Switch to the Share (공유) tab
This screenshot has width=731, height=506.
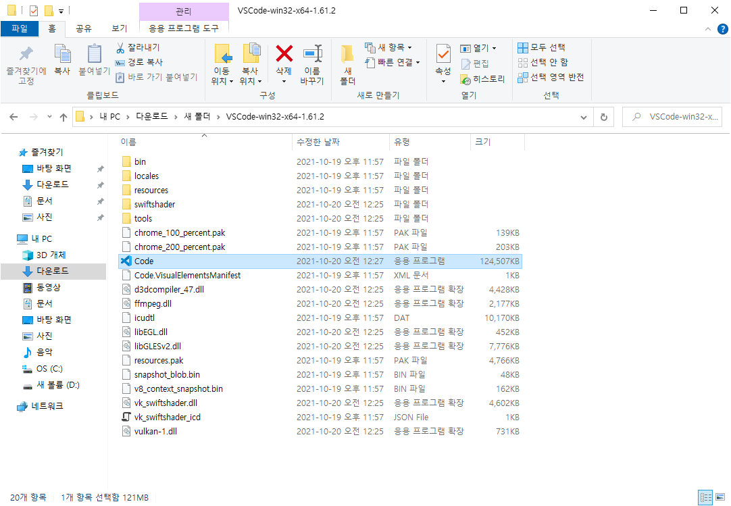pyautogui.click(x=84, y=28)
